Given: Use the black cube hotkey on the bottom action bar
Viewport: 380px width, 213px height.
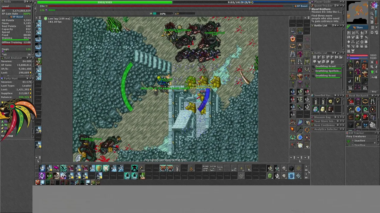Looking at the screenshot, I should [x=291, y=168].
